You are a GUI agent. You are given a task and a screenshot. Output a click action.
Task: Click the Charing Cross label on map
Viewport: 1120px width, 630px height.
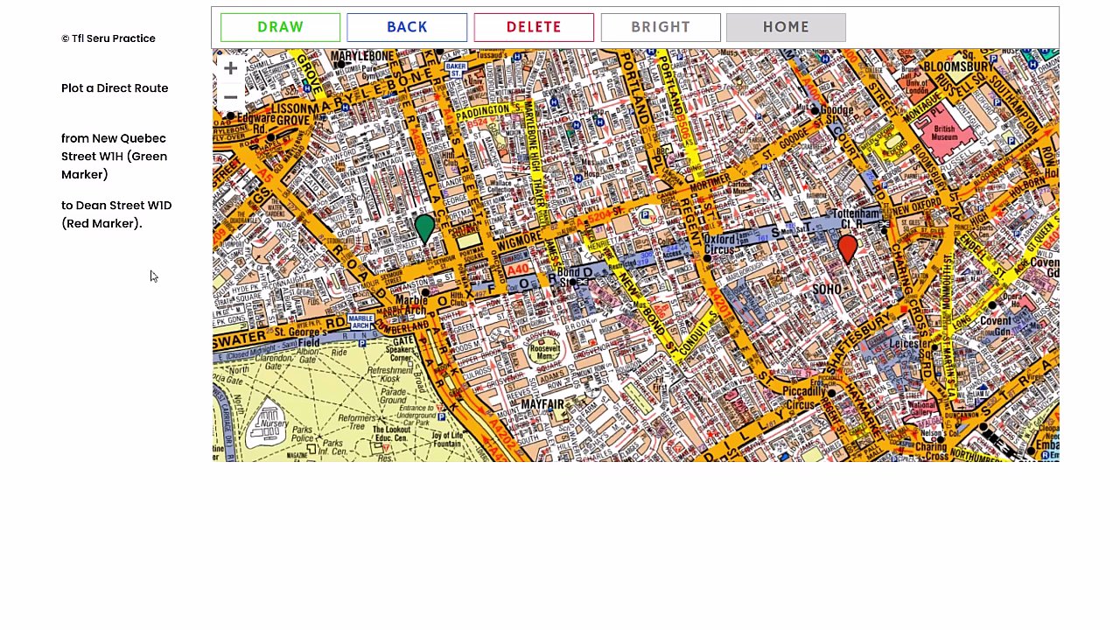tap(931, 451)
